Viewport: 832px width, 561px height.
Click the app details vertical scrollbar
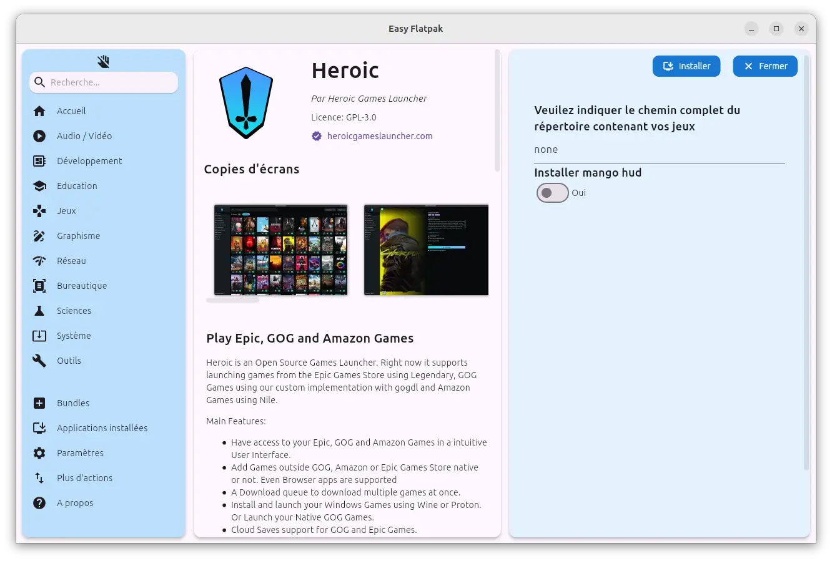(497, 110)
